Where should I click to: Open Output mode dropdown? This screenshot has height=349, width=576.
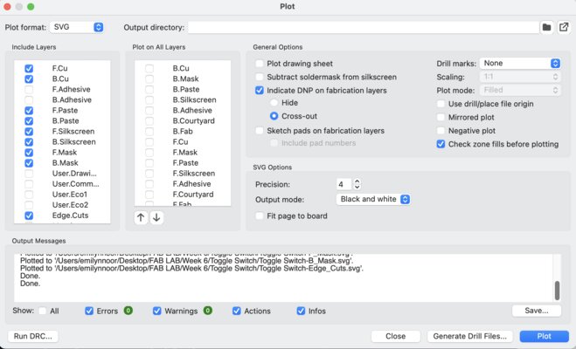(x=373, y=199)
